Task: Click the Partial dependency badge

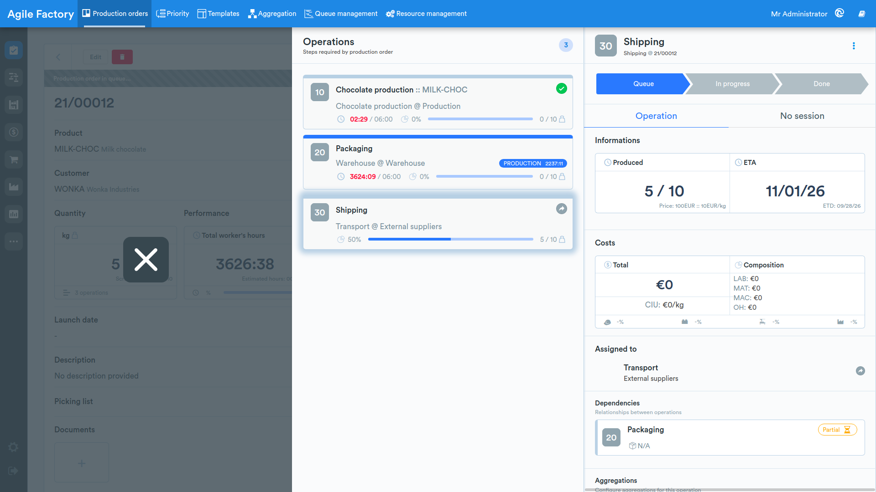Action: (x=837, y=430)
